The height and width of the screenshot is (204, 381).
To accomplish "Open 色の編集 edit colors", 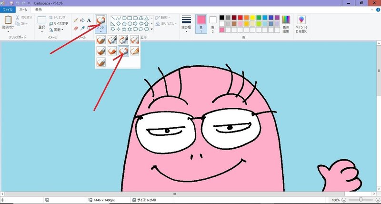I will click(286, 24).
